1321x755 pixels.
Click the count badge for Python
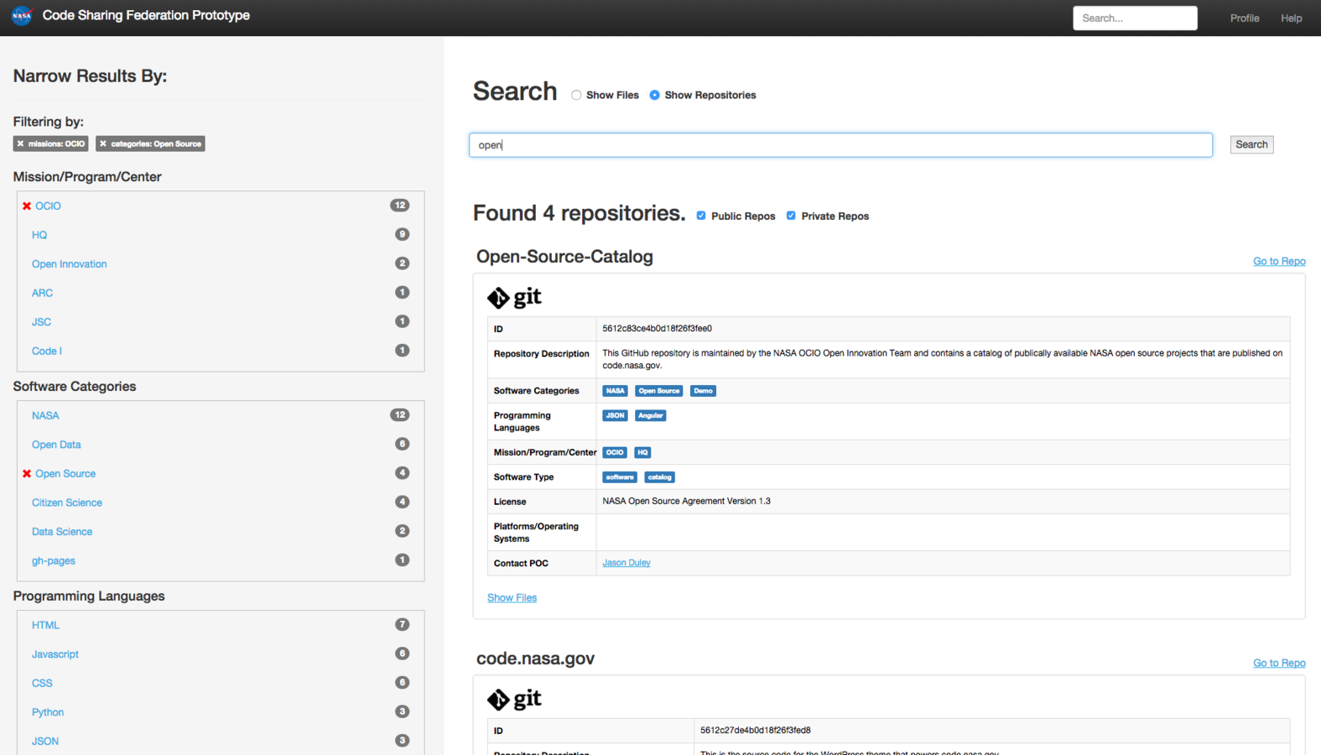coord(403,712)
